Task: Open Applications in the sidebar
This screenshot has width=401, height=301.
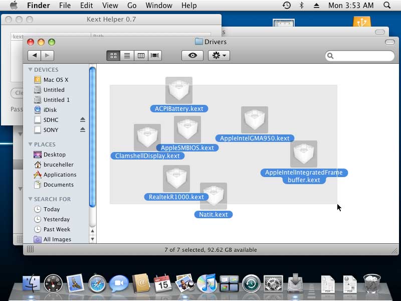Action: click(x=55, y=175)
